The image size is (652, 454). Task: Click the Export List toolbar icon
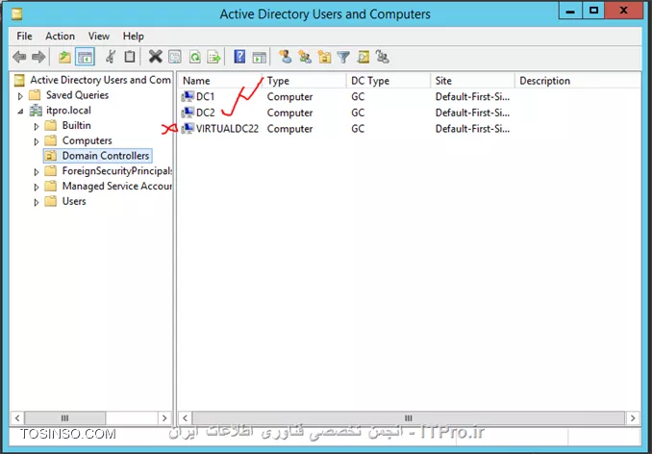[214, 57]
